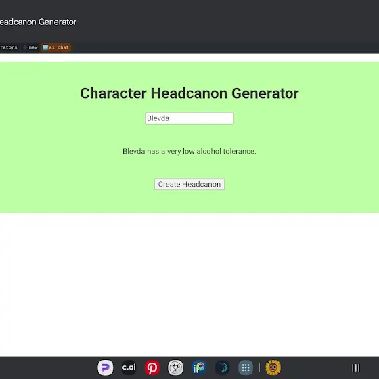Image resolution: width=379 pixels, height=379 pixels.
Task: Click the new generator tab
Action: (30, 47)
